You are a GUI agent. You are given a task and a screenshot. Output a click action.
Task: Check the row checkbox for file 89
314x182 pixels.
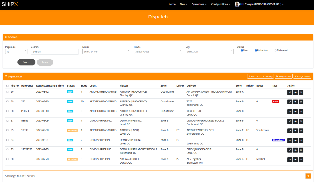coord(7,101)
